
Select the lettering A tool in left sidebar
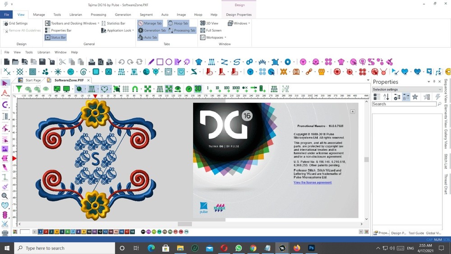tap(5, 93)
